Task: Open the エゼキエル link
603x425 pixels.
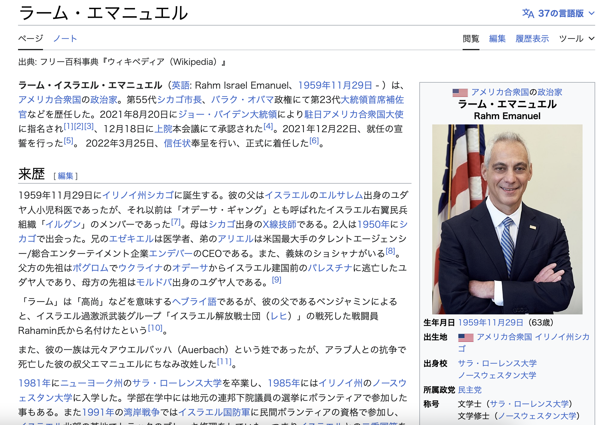Action: coord(131,239)
